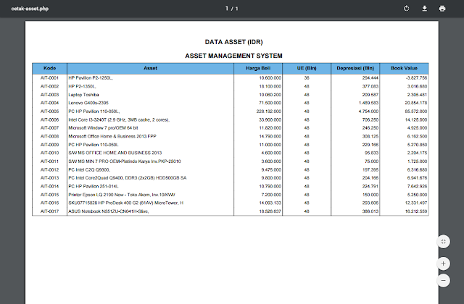Select asset PC Intel C2Q Q9300
The height and width of the screenshot is (304, 464).
89,169
